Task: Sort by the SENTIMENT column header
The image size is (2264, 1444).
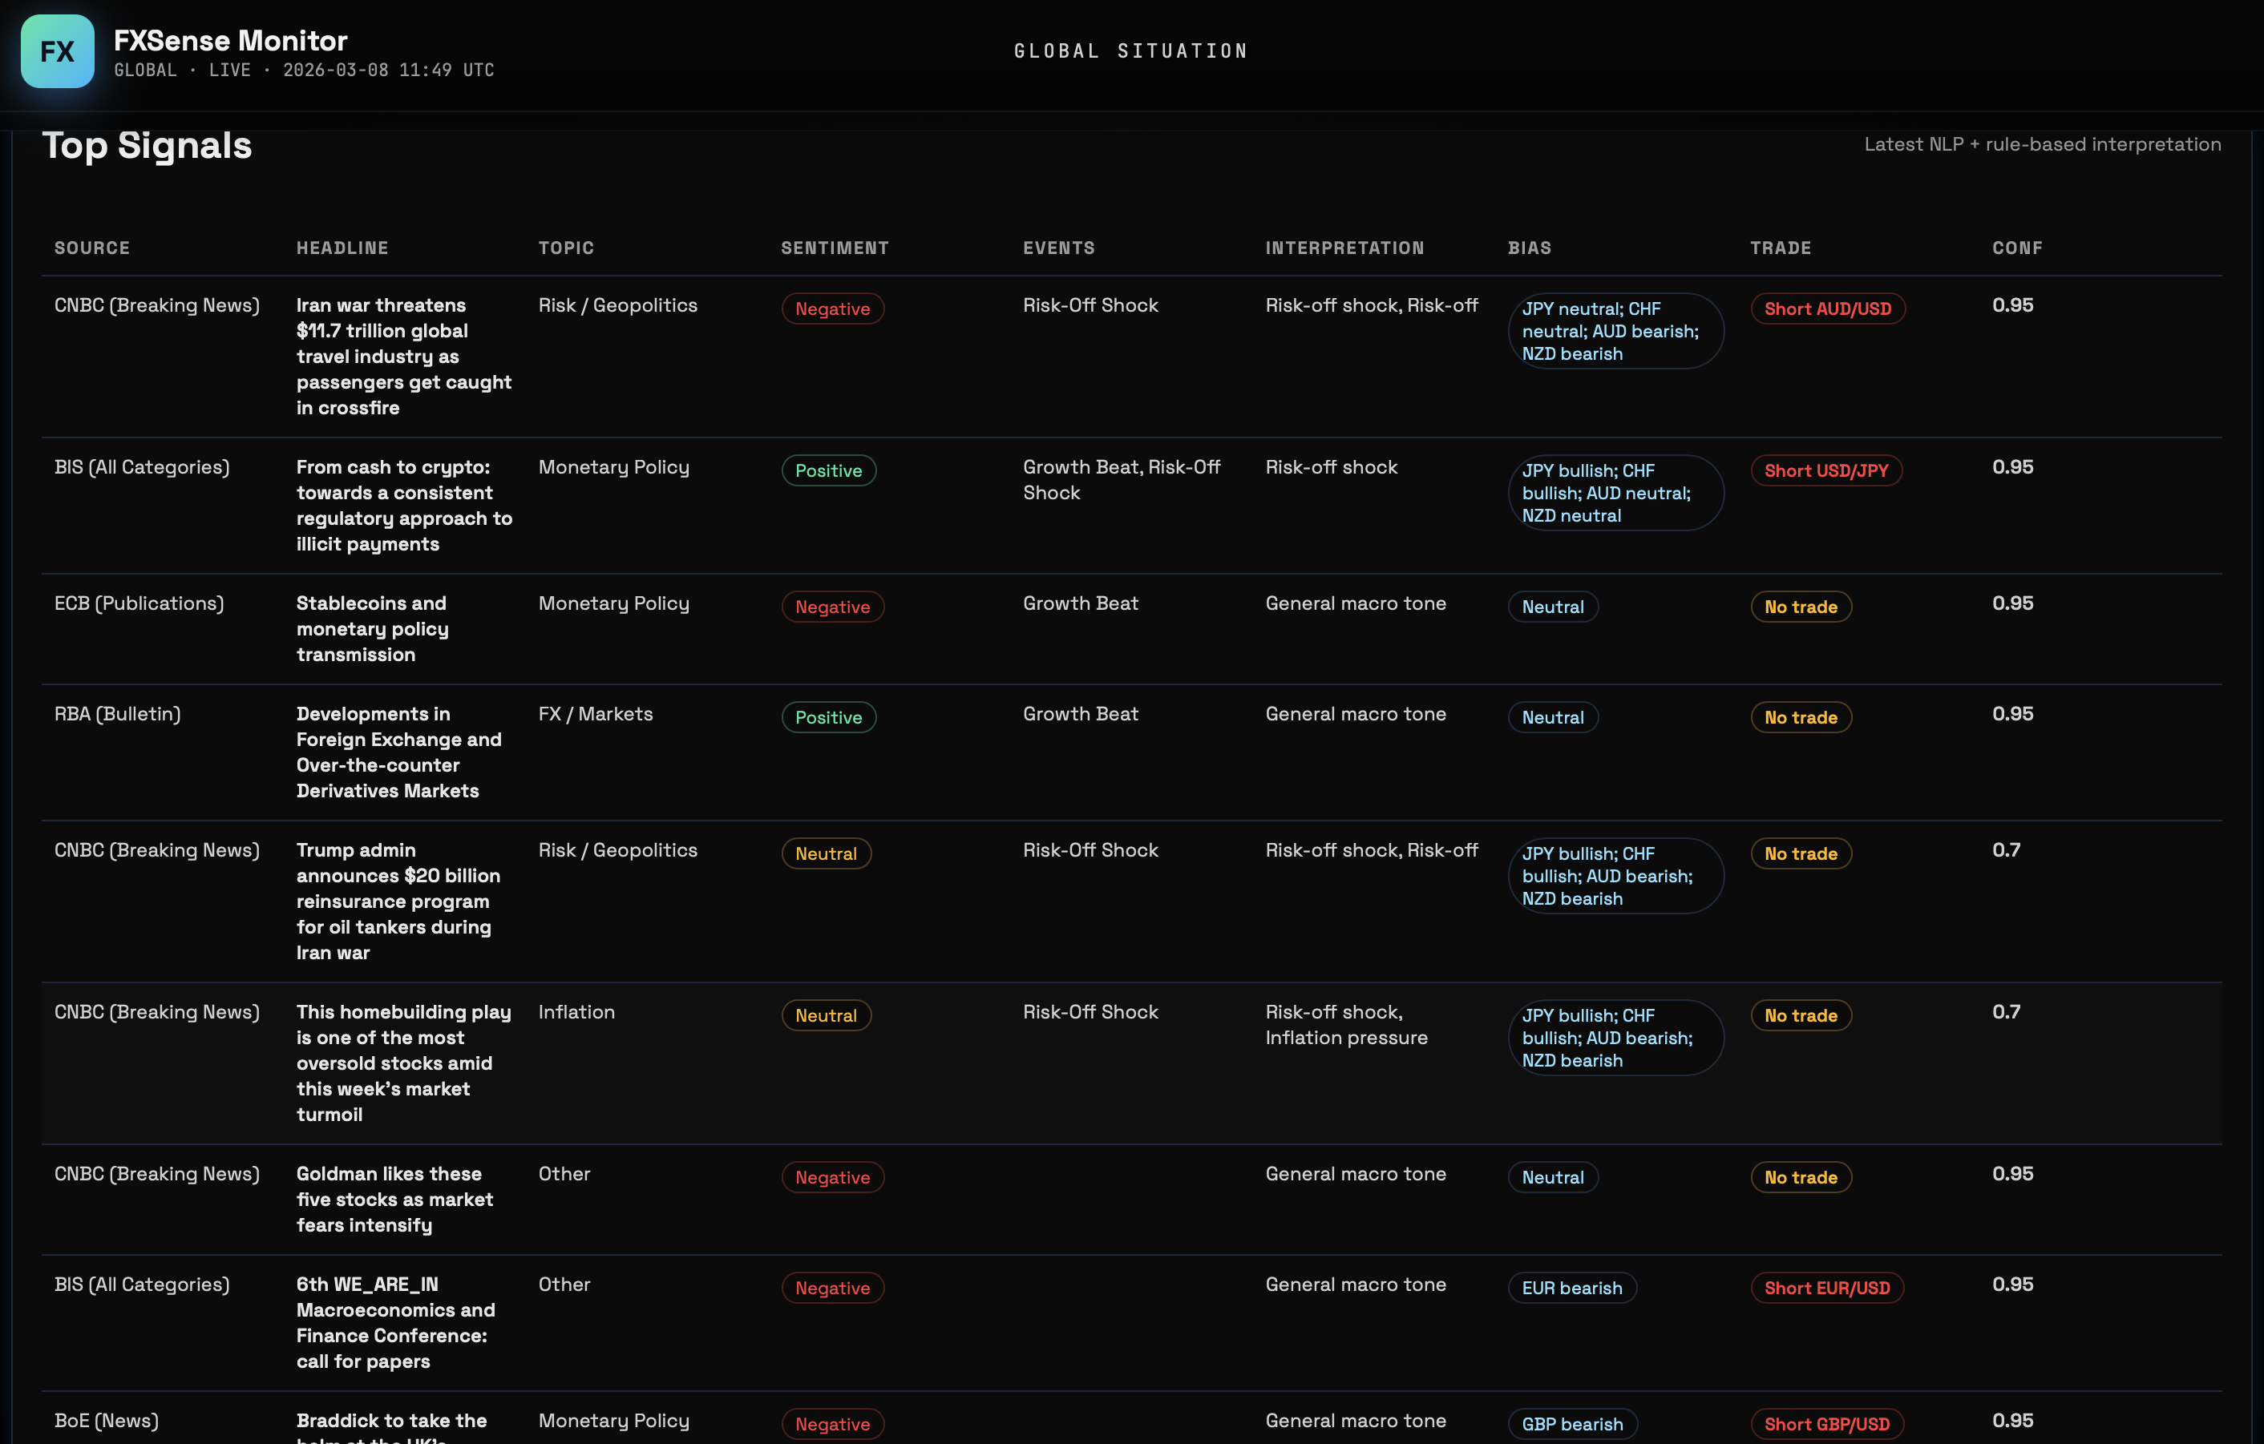Action: [834, 248]
